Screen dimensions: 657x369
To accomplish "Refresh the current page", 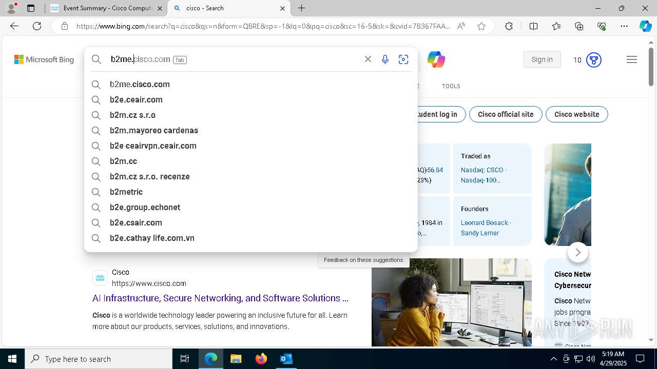I will [x=37, y=26].
